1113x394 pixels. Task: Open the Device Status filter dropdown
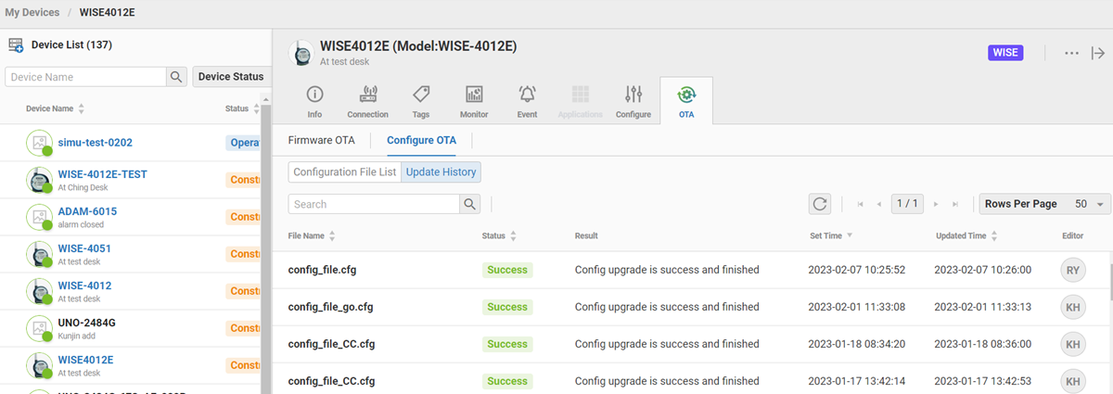tap(231, 77)
